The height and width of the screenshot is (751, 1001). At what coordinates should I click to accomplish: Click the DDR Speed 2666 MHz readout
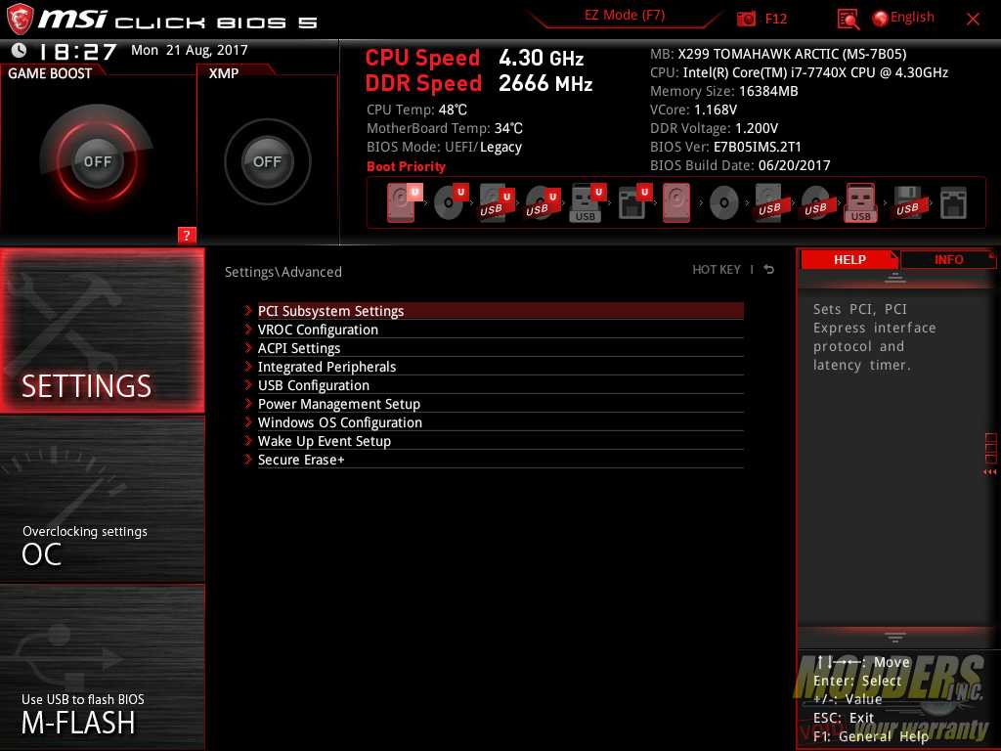pyautogui.click(x=479, y=83)
